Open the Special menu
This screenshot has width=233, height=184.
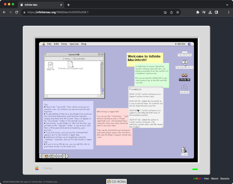click(x=74, y=44)
